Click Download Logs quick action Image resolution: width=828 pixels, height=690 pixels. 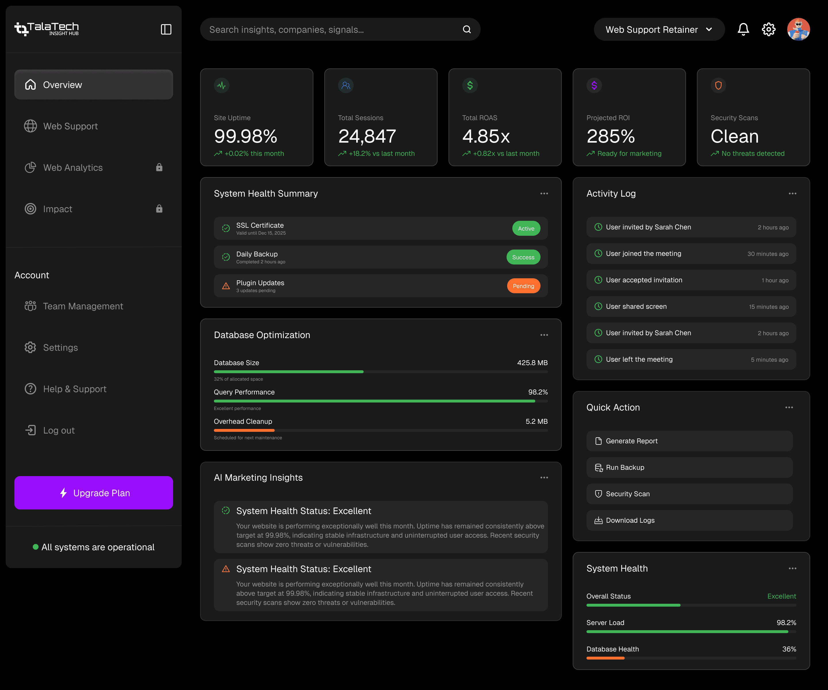pyautogui.click(x=690, y=520)
